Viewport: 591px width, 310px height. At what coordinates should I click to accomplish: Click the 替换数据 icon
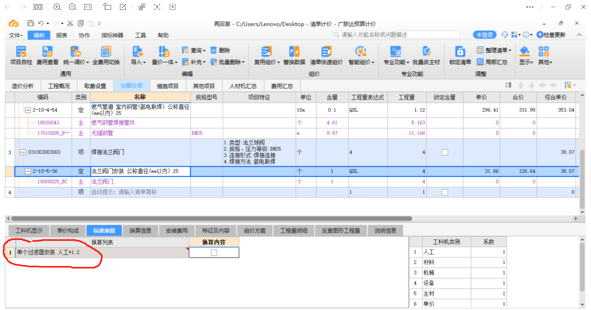tap(294, 52)
